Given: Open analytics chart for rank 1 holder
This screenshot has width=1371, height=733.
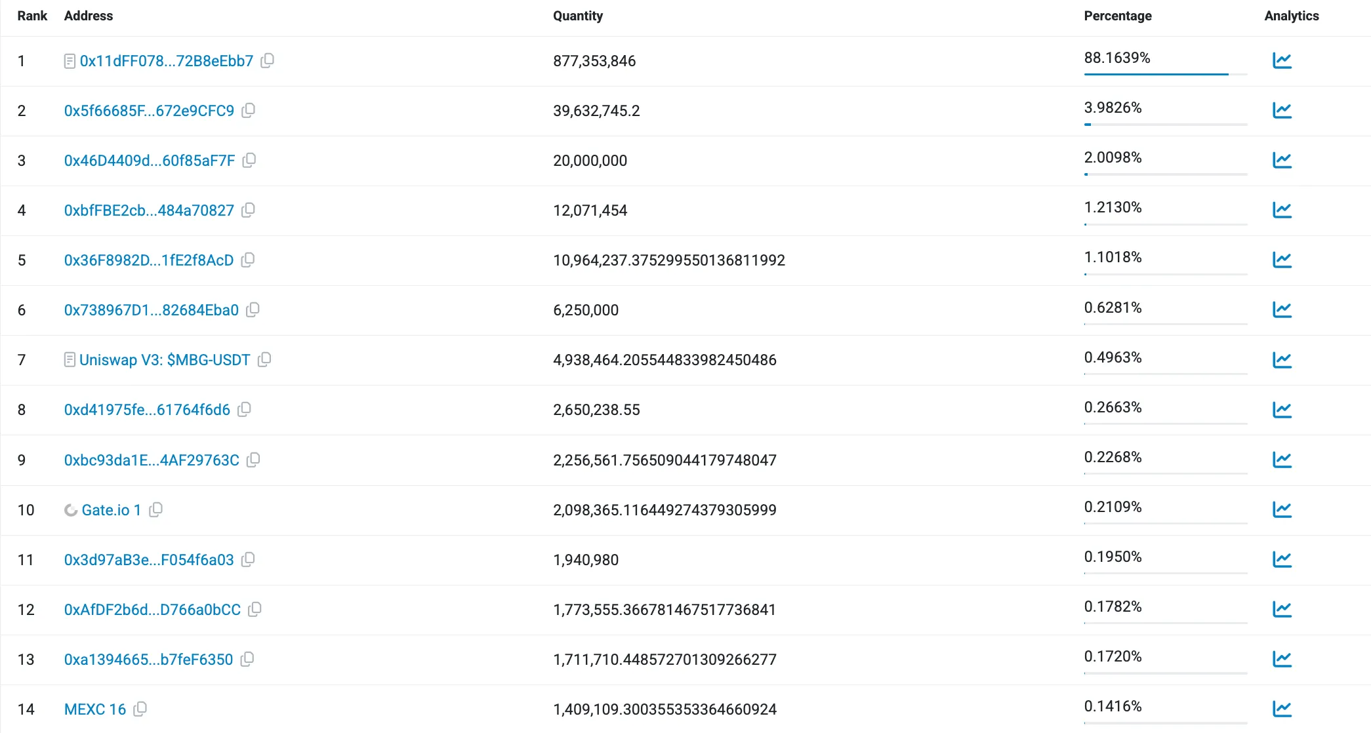Looking at the screenshot, I should pos(1282,61).
